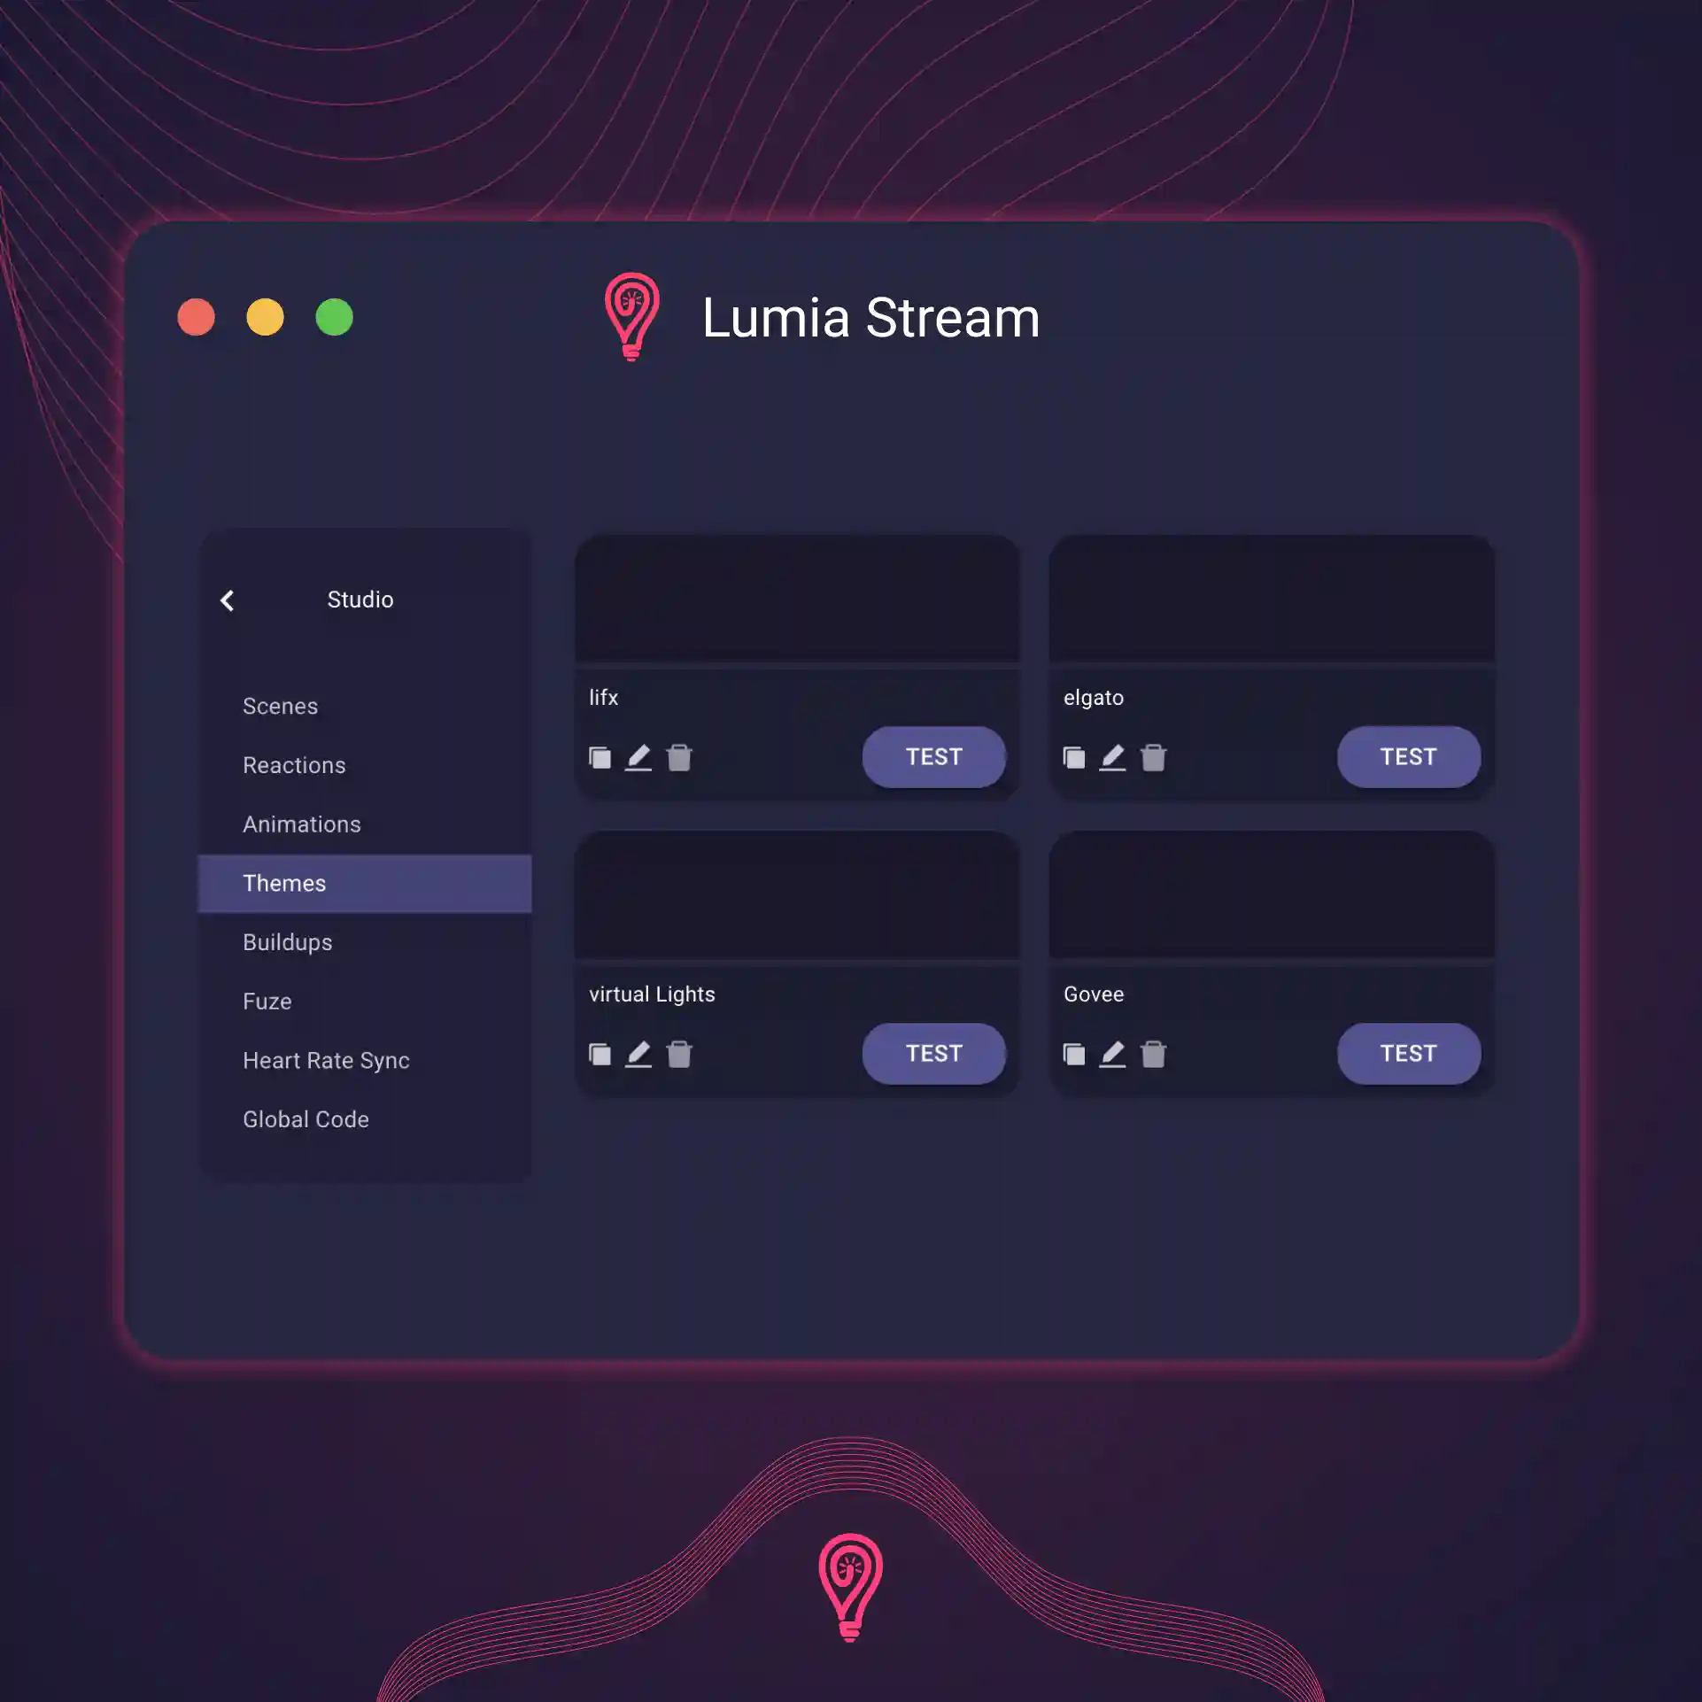
Task: Expand the Studio sidebar back arrow
Action: [229, 599]
